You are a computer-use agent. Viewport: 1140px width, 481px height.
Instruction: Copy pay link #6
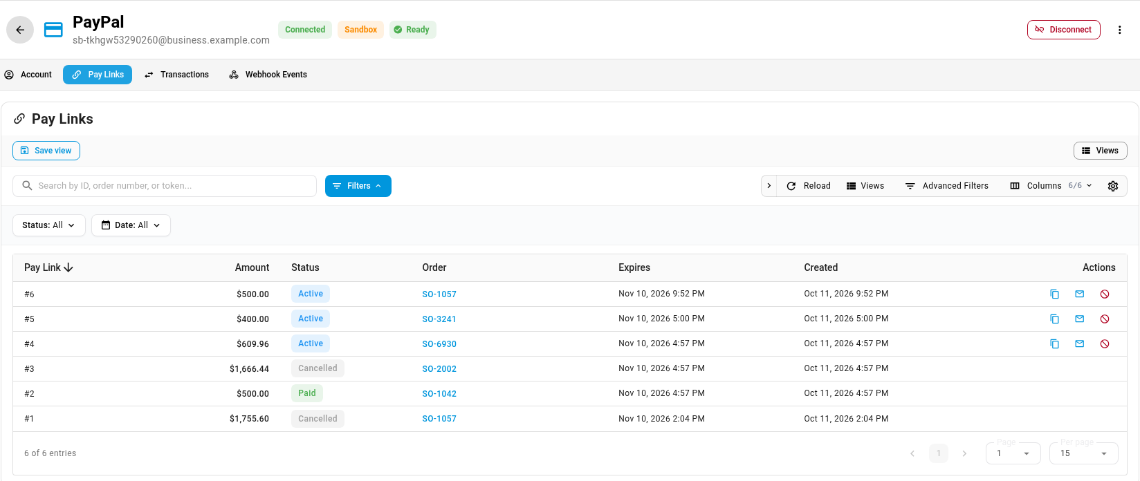click(1054, 294)
